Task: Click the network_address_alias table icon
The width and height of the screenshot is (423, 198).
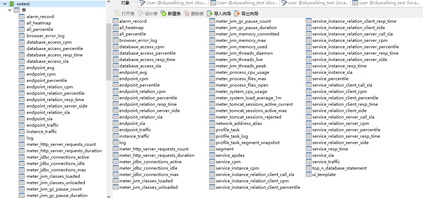Action: 212,123
